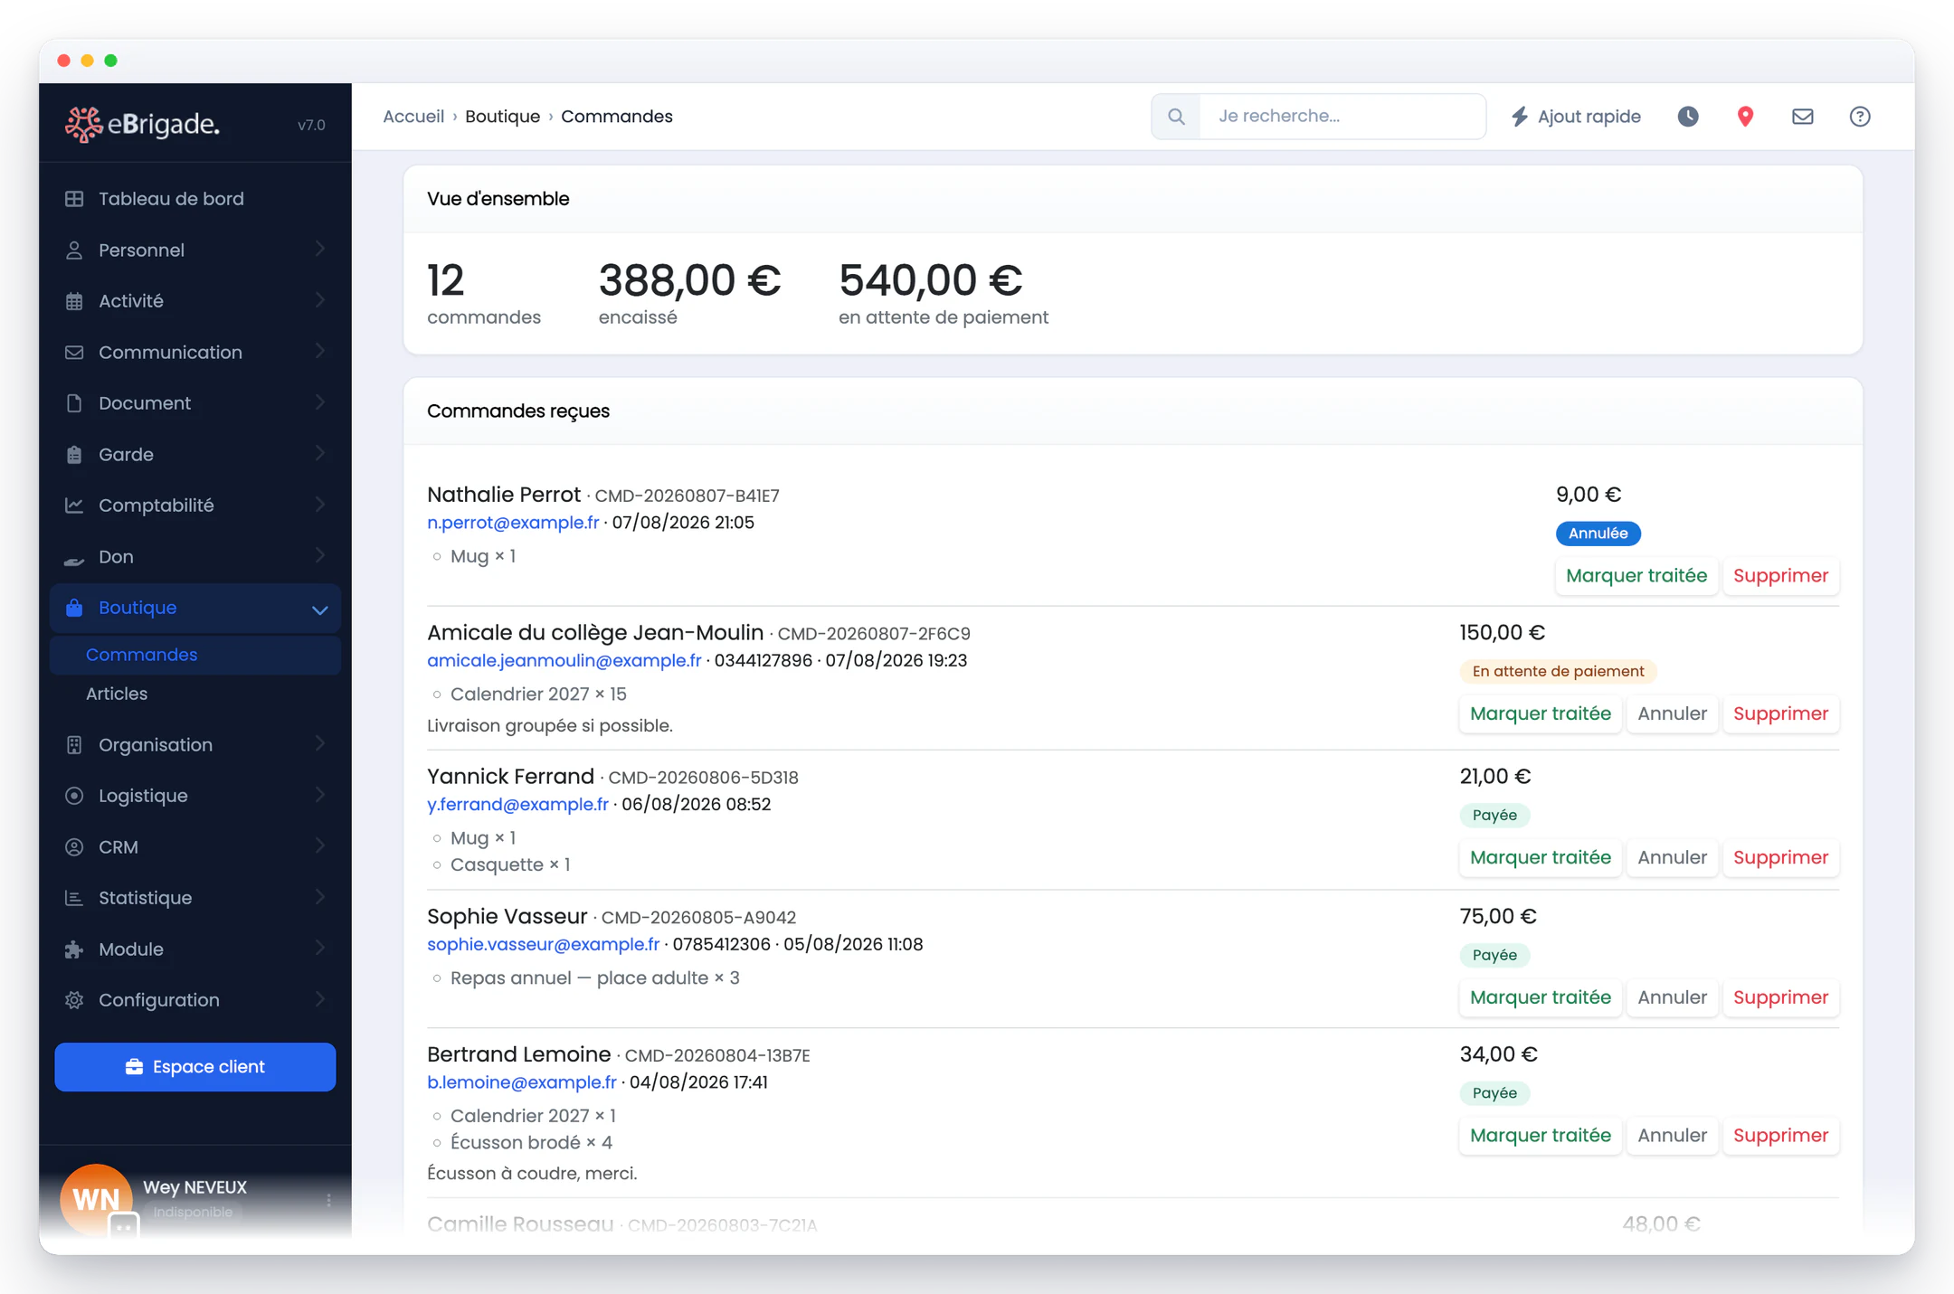This screenshot has width=1954, height=1294.
Task: Expand the Communication menu chevron
Action: [320, 352]
